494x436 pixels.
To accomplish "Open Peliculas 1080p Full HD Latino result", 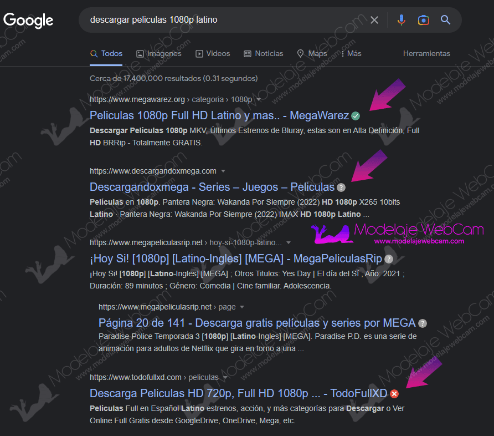I will pyautogui.click(x=219, y=116).
